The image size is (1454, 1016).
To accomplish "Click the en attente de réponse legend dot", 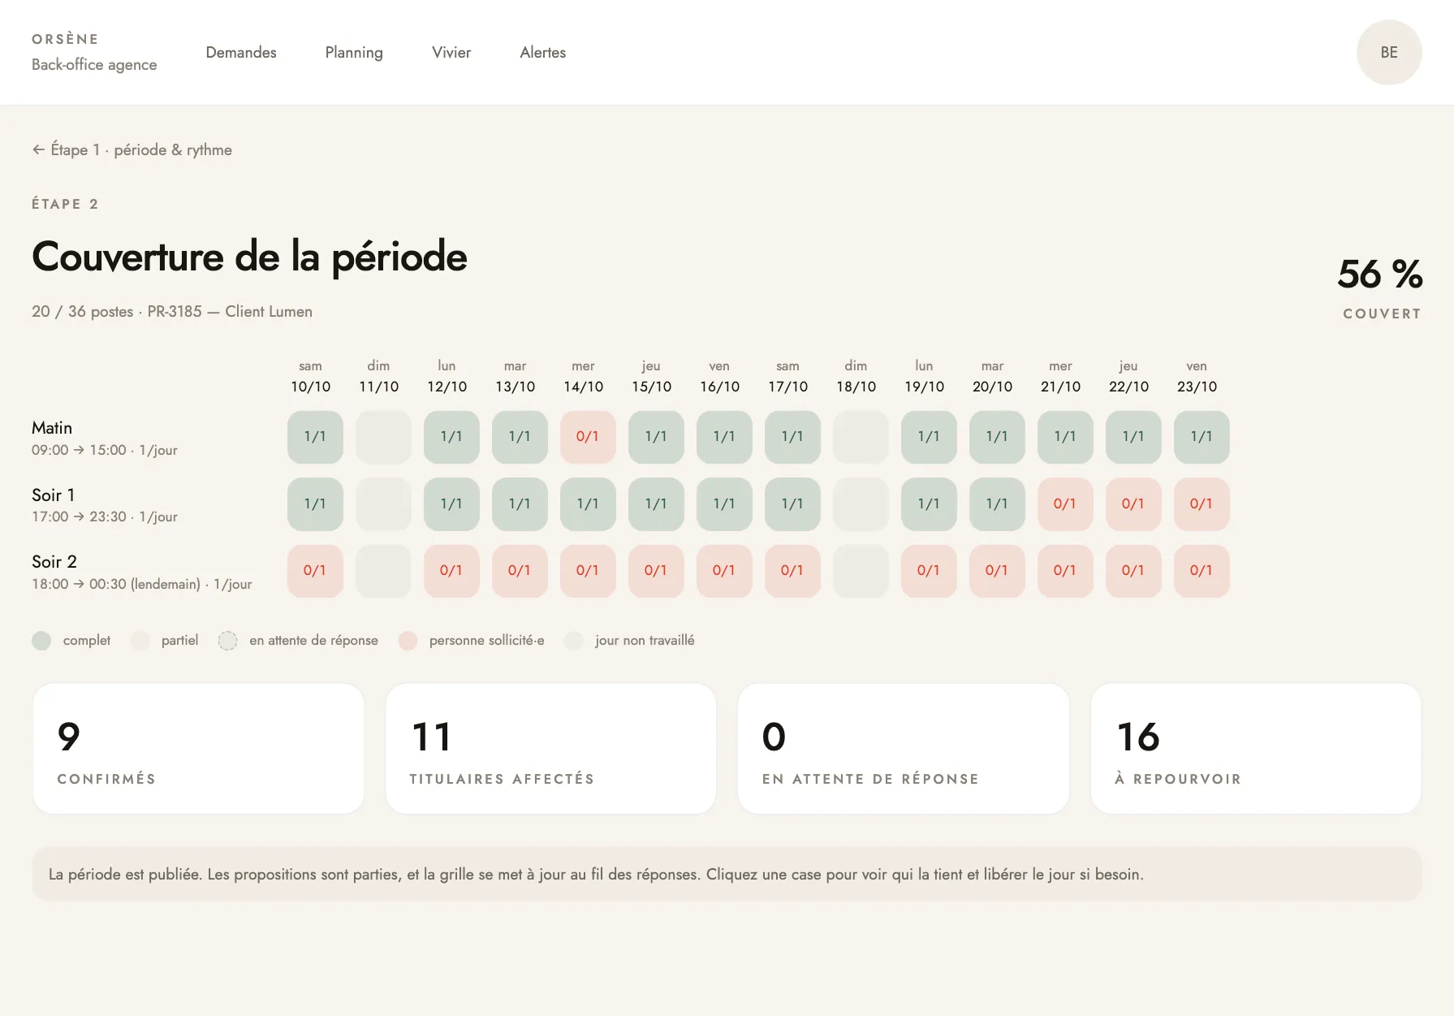I will click(x=228, y=641).
